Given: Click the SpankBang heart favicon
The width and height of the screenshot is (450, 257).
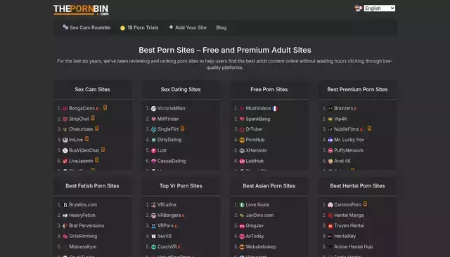Looking at the screenshot, I should 242,119.
